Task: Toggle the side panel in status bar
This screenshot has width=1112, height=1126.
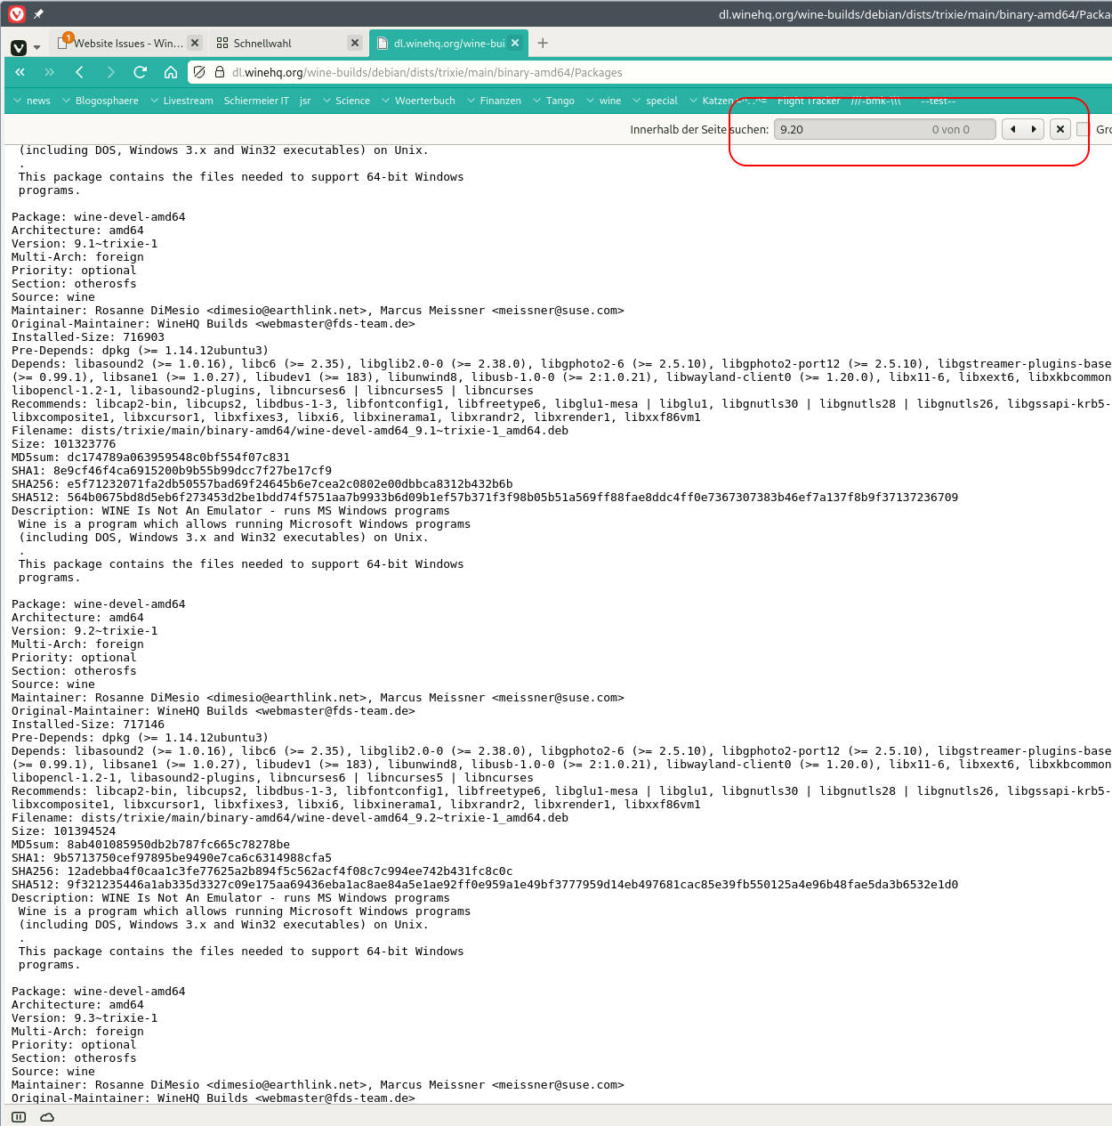Action: pos(19,1117)
